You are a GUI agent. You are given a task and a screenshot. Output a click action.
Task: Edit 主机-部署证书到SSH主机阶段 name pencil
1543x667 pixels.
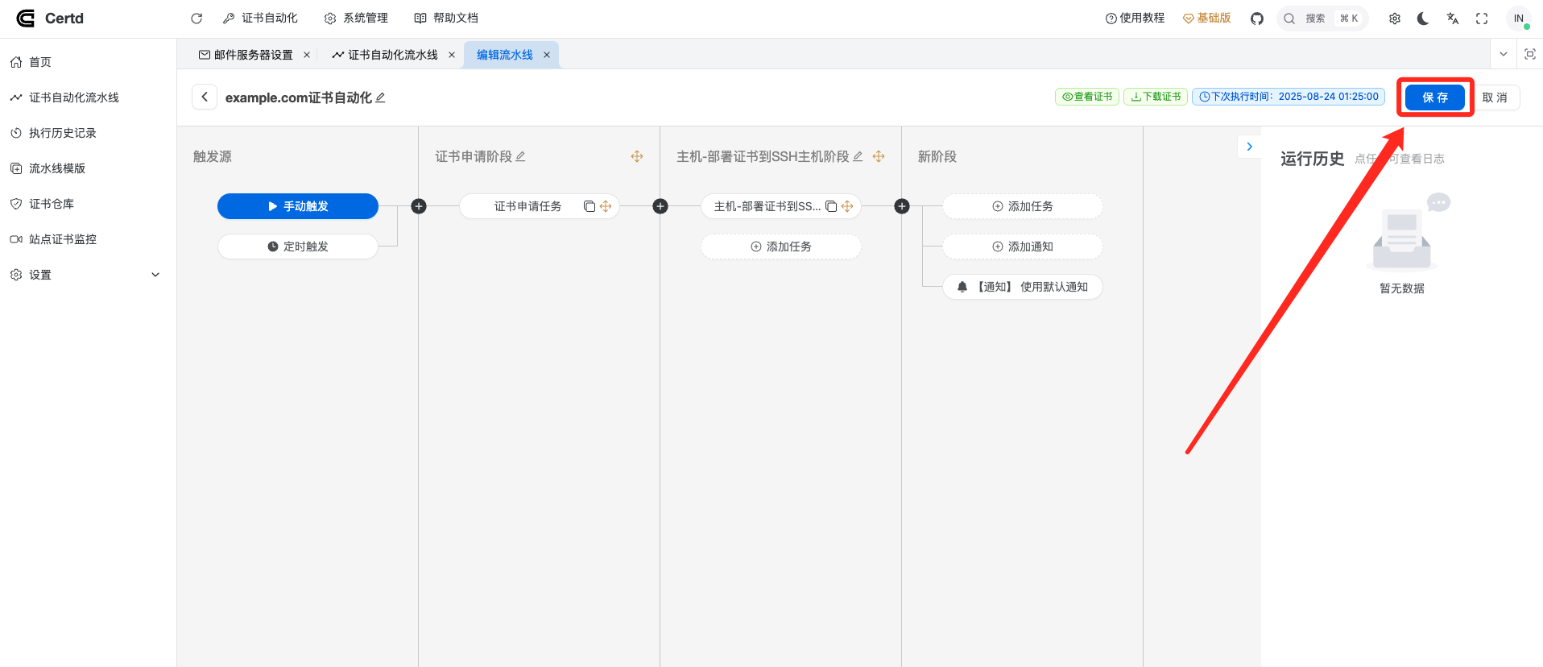pos(858,156)
